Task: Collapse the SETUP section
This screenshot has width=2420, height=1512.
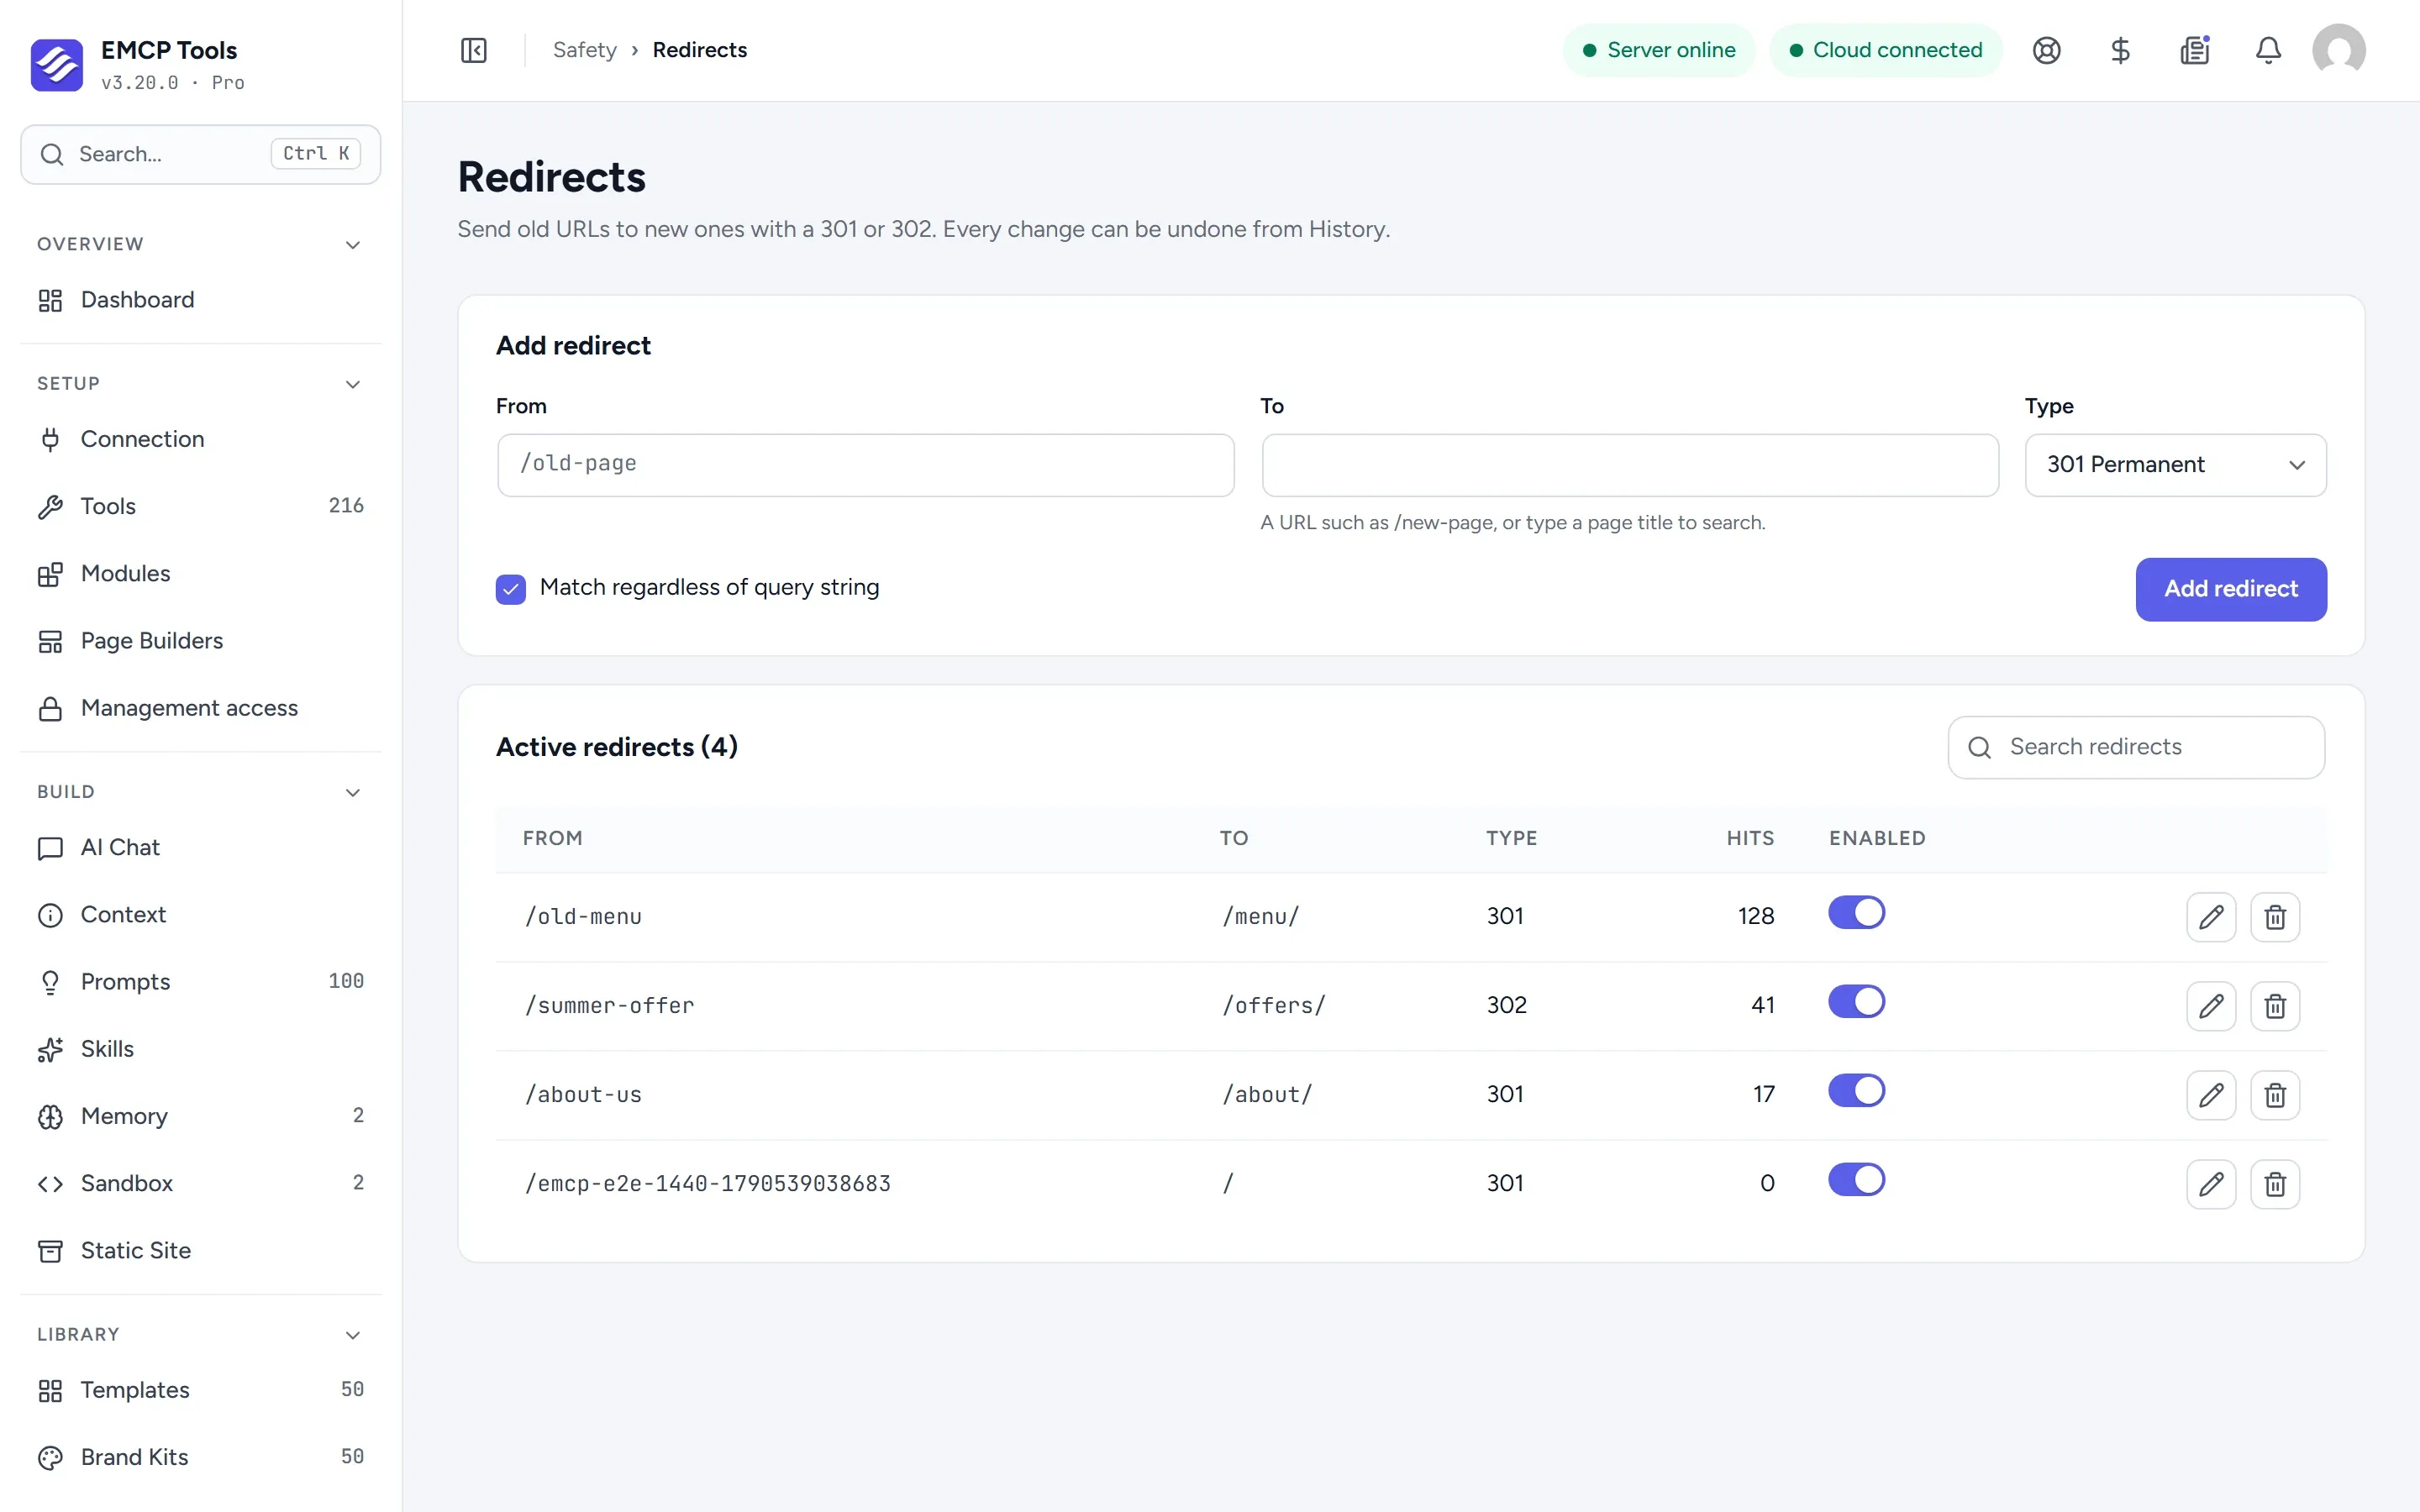Action: click(x=352, y=384)
